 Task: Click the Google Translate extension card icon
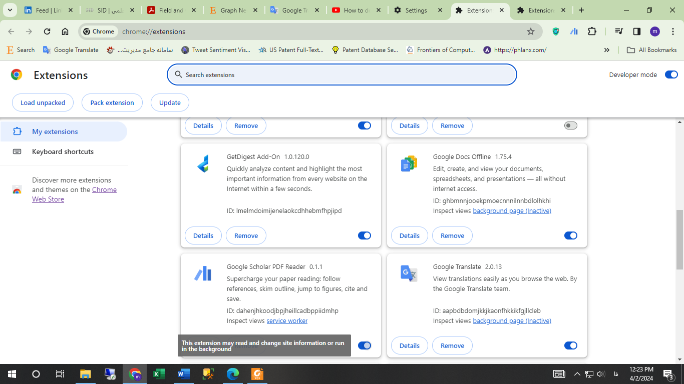(x=409, y=273)
